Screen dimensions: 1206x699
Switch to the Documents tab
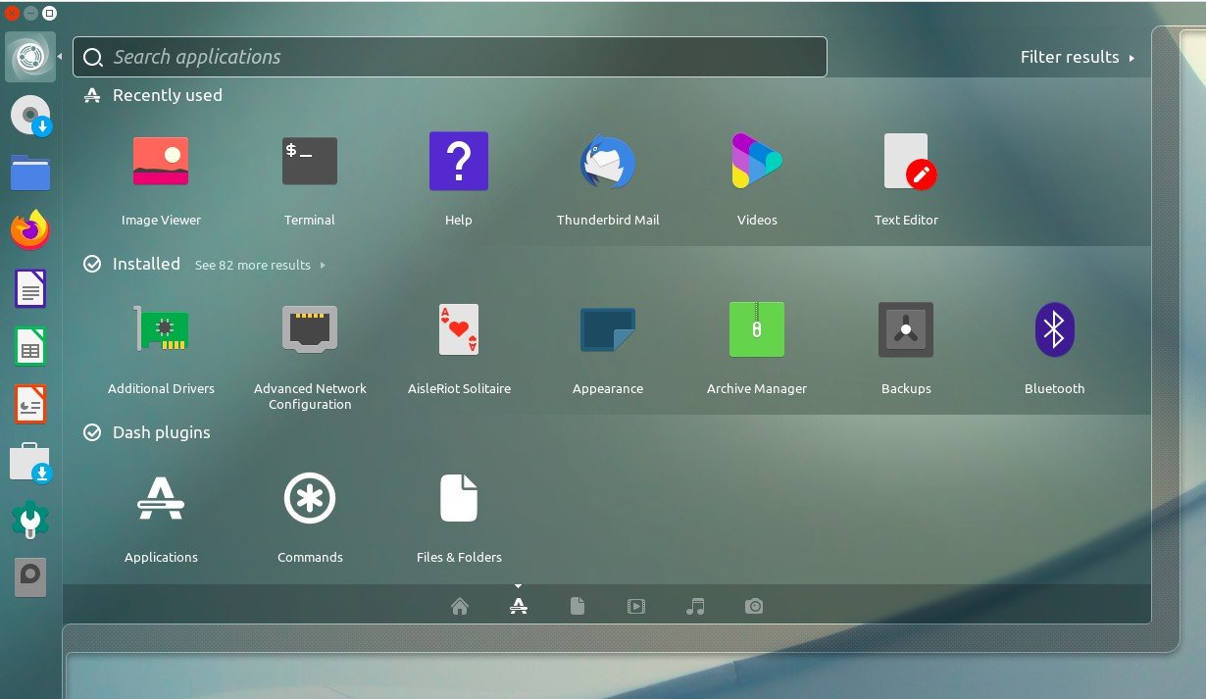tap(578, 606)
